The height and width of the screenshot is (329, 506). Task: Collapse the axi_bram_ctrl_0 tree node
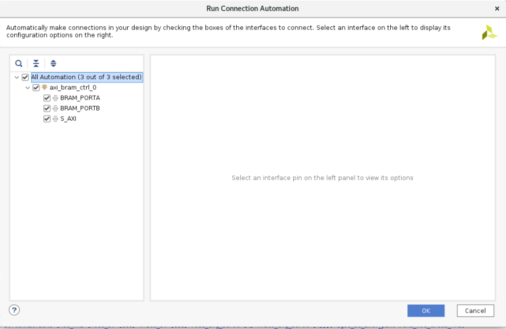click(27, 87)
